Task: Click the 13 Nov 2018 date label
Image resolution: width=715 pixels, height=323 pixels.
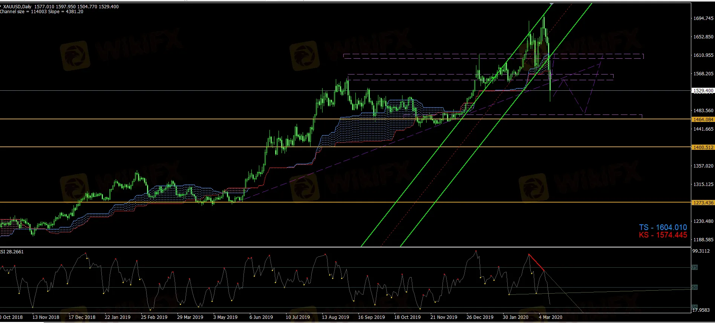Action: (x=46, y=317)
